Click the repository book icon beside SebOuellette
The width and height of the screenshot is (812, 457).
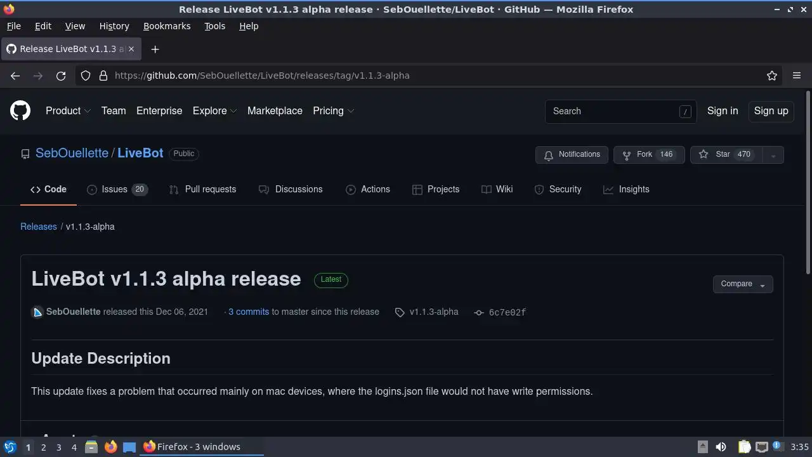[25, 154]
